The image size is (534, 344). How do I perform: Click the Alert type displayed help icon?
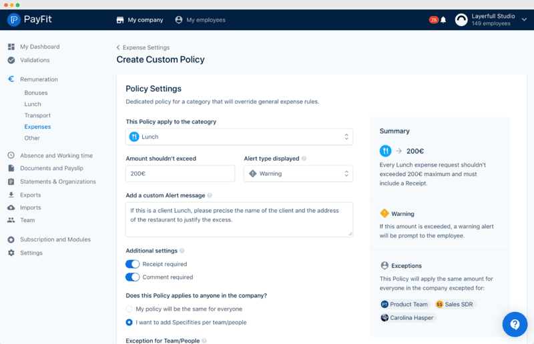tap(304, 159)
